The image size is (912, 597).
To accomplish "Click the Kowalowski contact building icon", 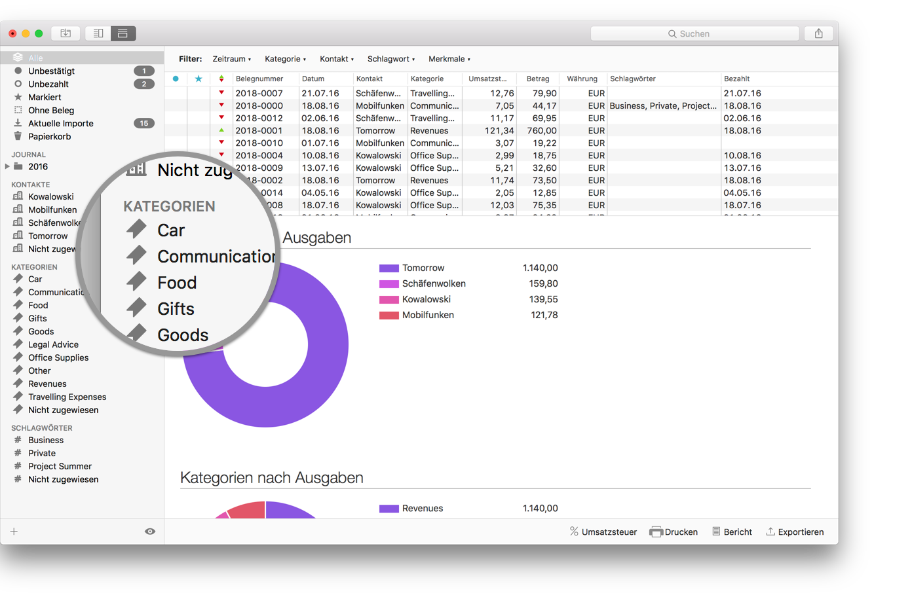I will 17,196.
